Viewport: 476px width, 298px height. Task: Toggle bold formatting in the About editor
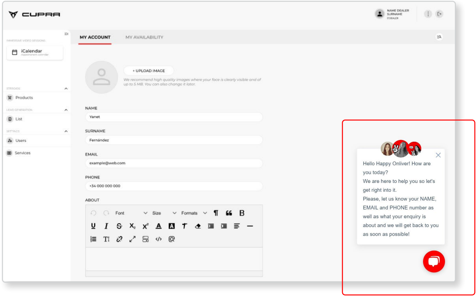242,213
